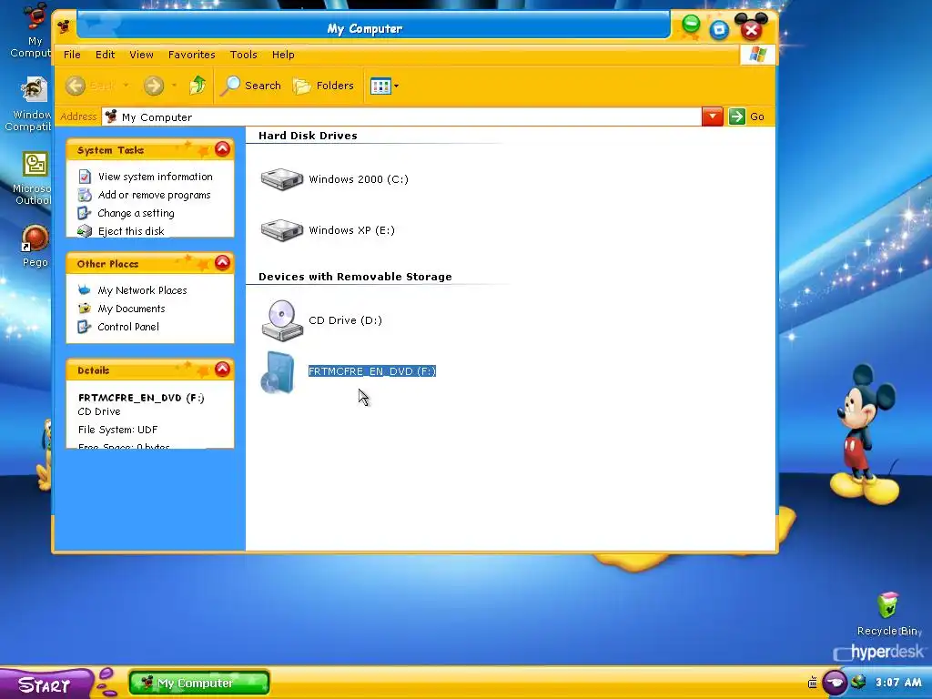Collapse the Details panel

[x=222, y=370]
